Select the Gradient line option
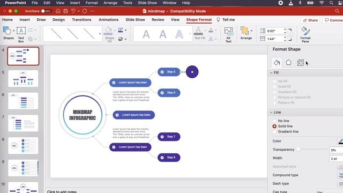This screenshot has height=193, width=343. 274,131
